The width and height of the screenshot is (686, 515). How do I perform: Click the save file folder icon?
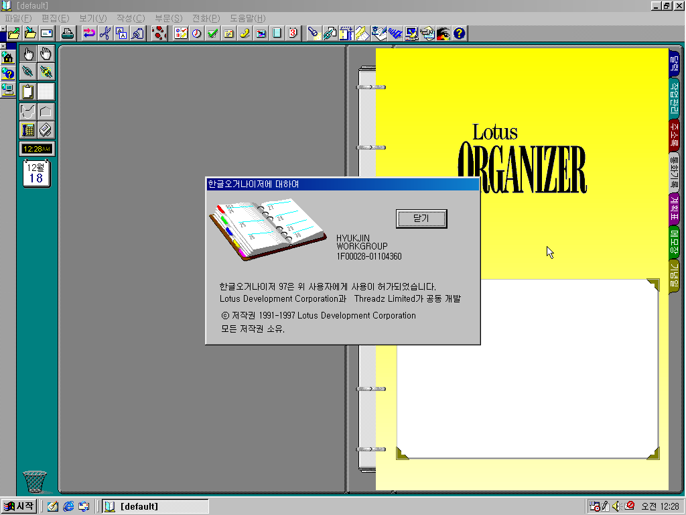click(30, 34)
